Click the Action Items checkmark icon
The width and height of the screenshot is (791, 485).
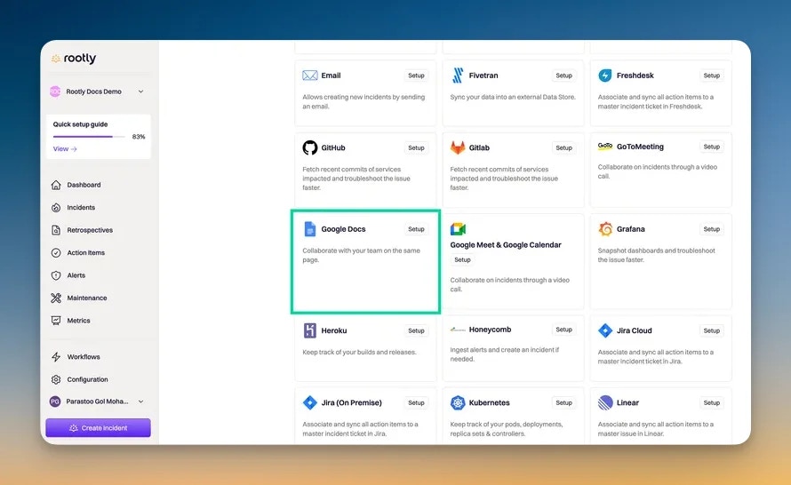tap(56, 253)
